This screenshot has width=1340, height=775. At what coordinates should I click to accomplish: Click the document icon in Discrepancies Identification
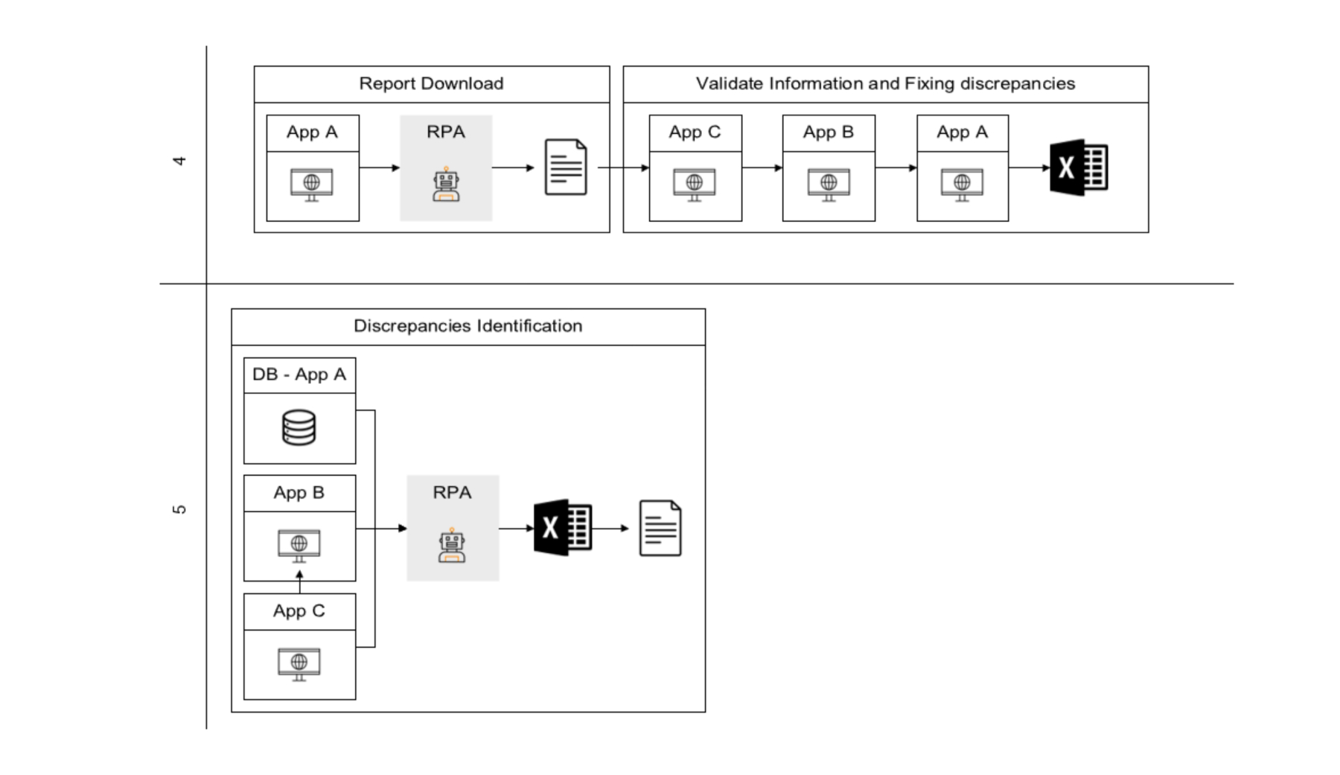tap(660, 528)
